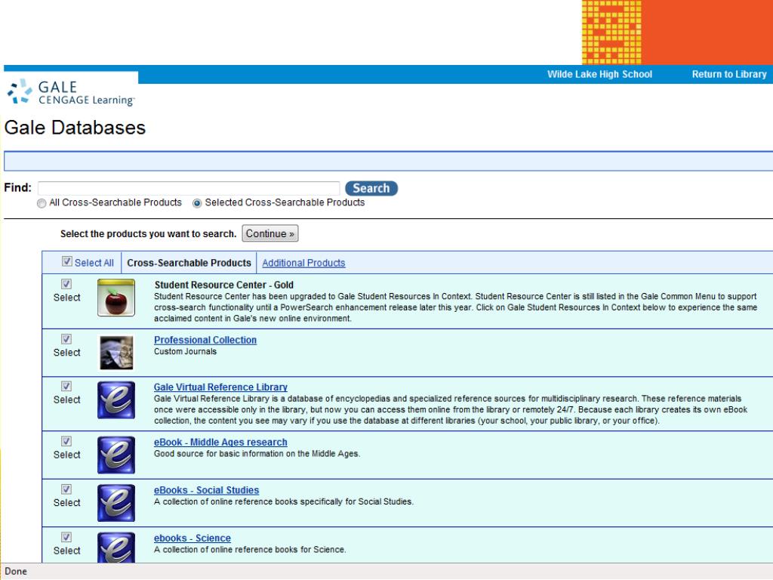The image size is (773, 580).
Task: Open the eBook - Middle Ages research link
Action: pyautogui.click(x=220, y=443)
